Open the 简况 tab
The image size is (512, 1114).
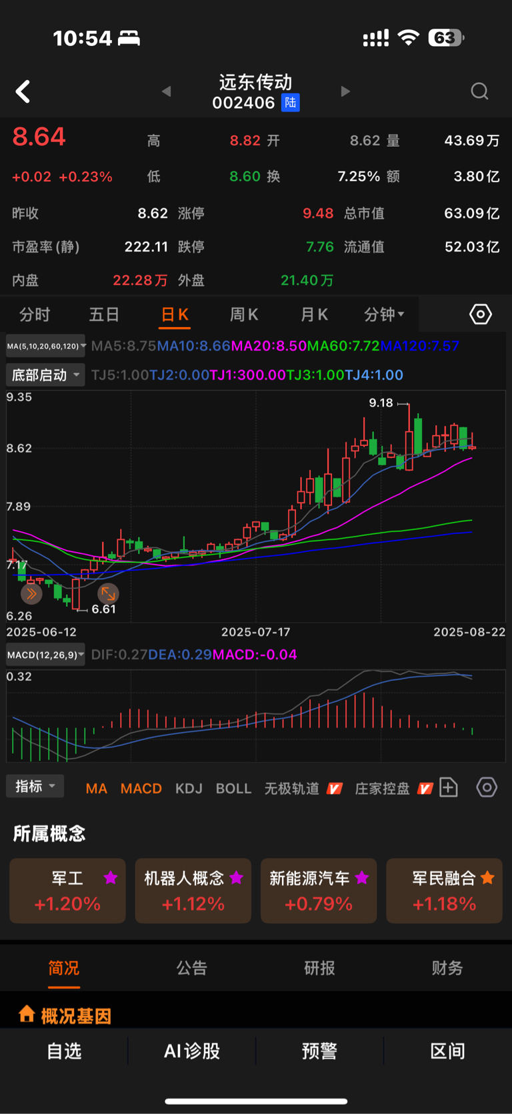(x=64, y=968)
